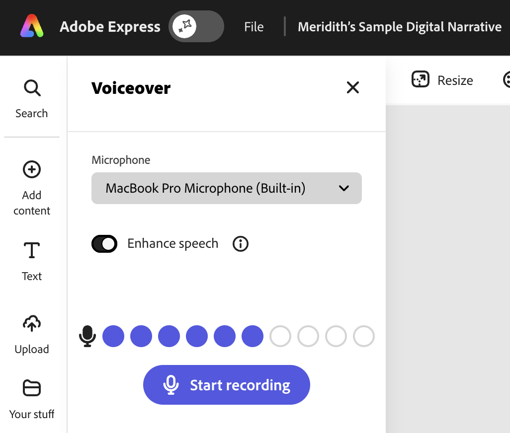This screenshot has width=510, height=433.
Task: Click the microphone level icon
Action: (x=87, y=336)
